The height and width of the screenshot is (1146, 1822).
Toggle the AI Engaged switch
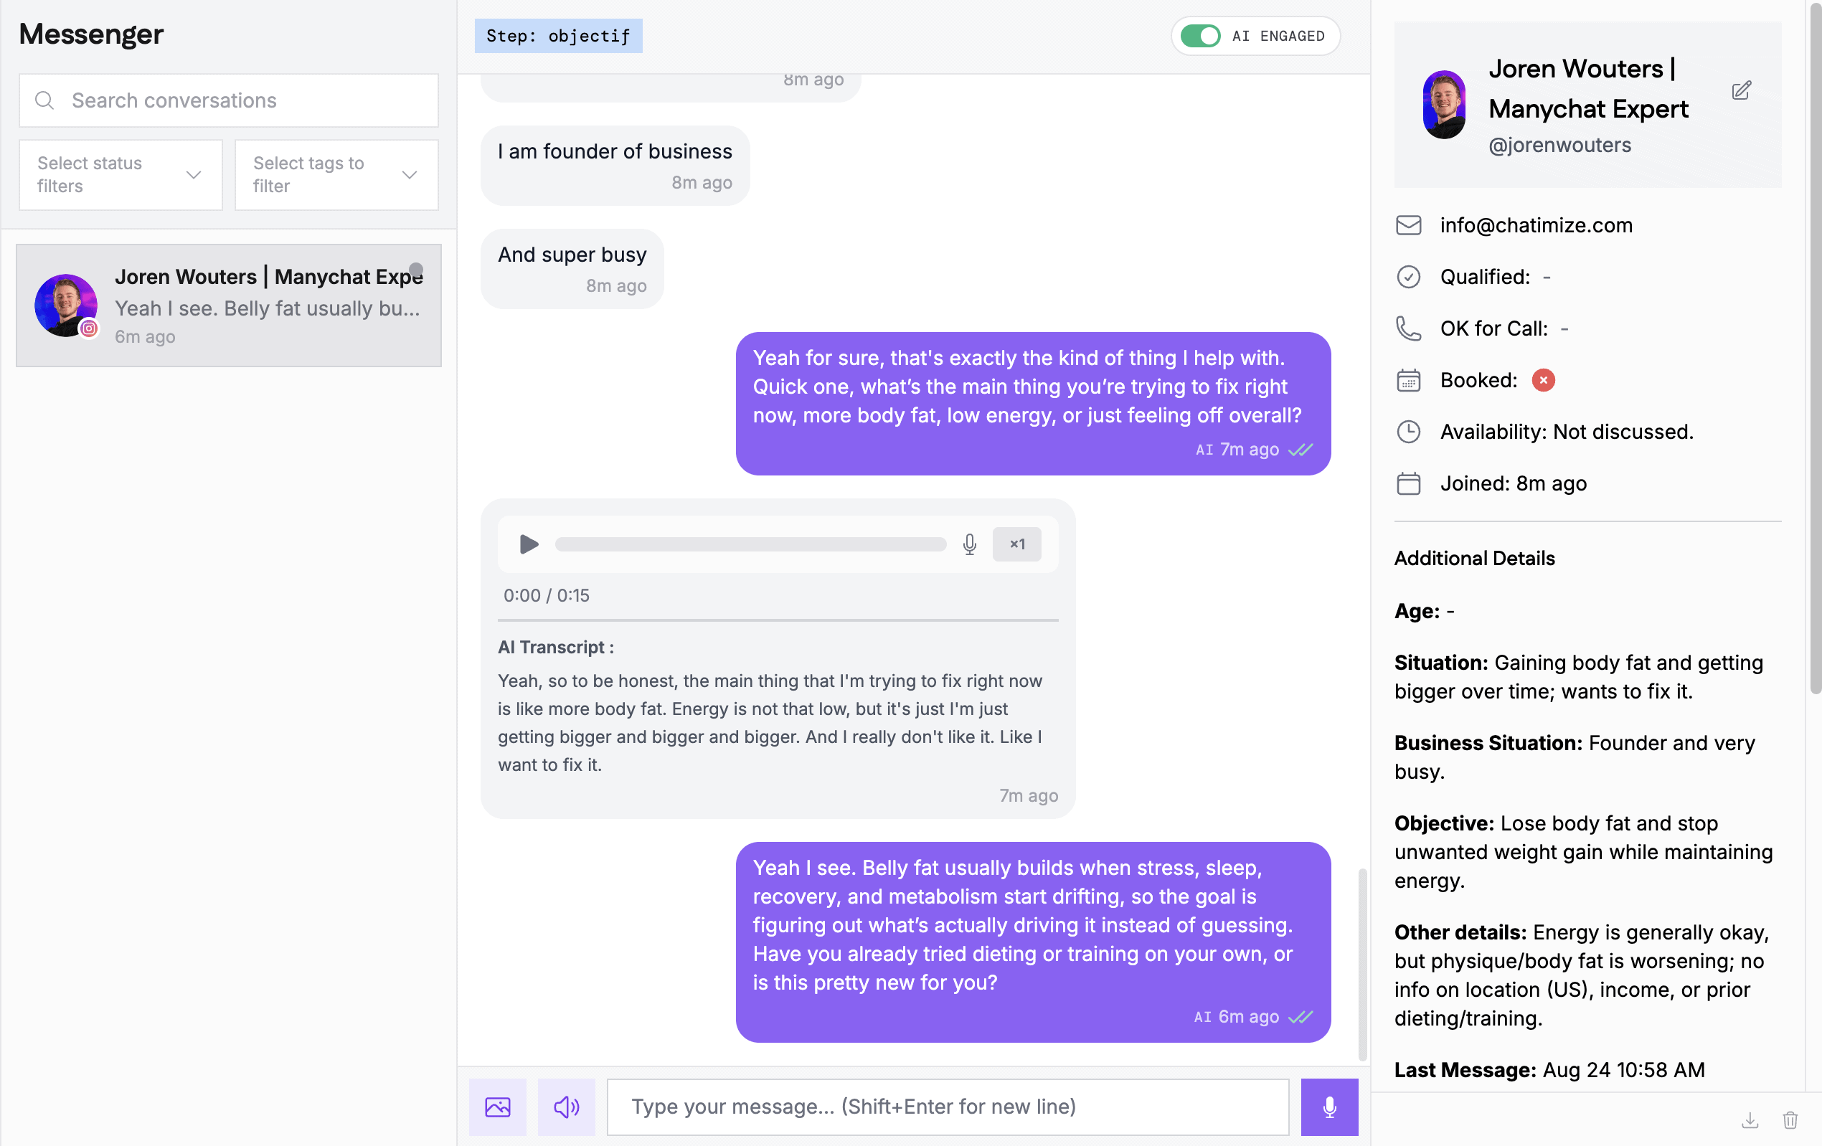click(x=1200, y=36)
